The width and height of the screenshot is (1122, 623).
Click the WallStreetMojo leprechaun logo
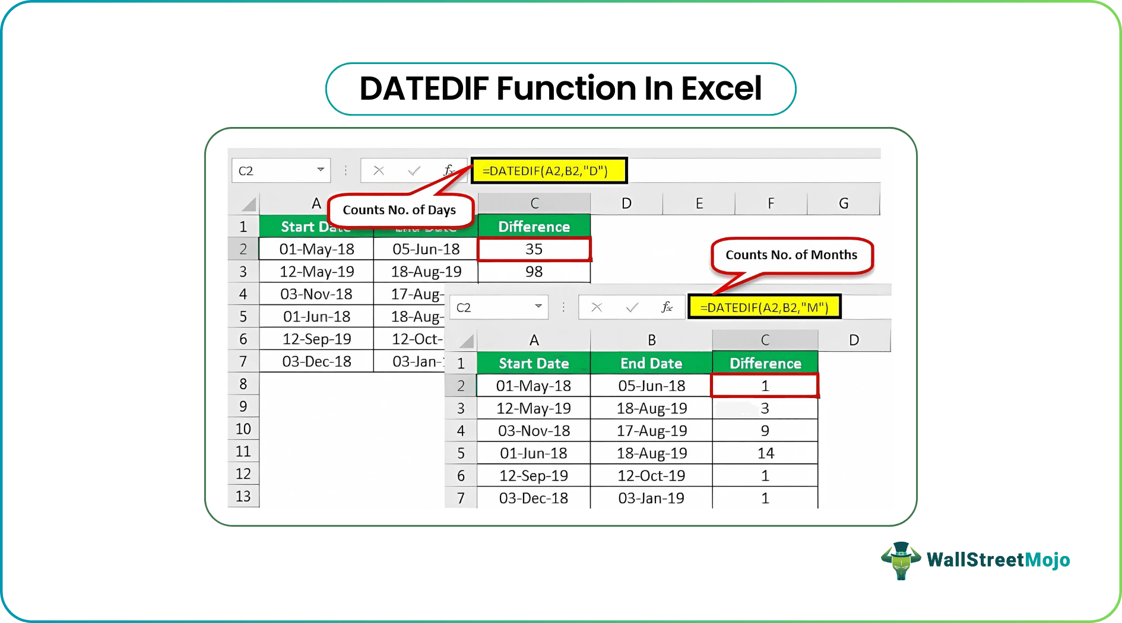(x=901, y=560)
